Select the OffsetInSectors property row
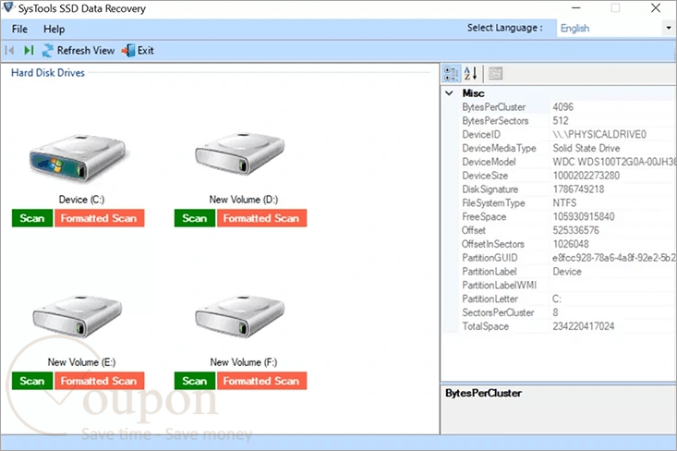The image size is (677, 451). click(568, 244)
